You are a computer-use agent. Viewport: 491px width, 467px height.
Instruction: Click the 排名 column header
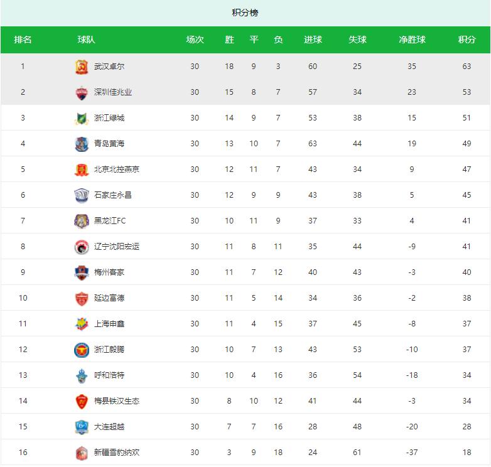tap(23, 40)
